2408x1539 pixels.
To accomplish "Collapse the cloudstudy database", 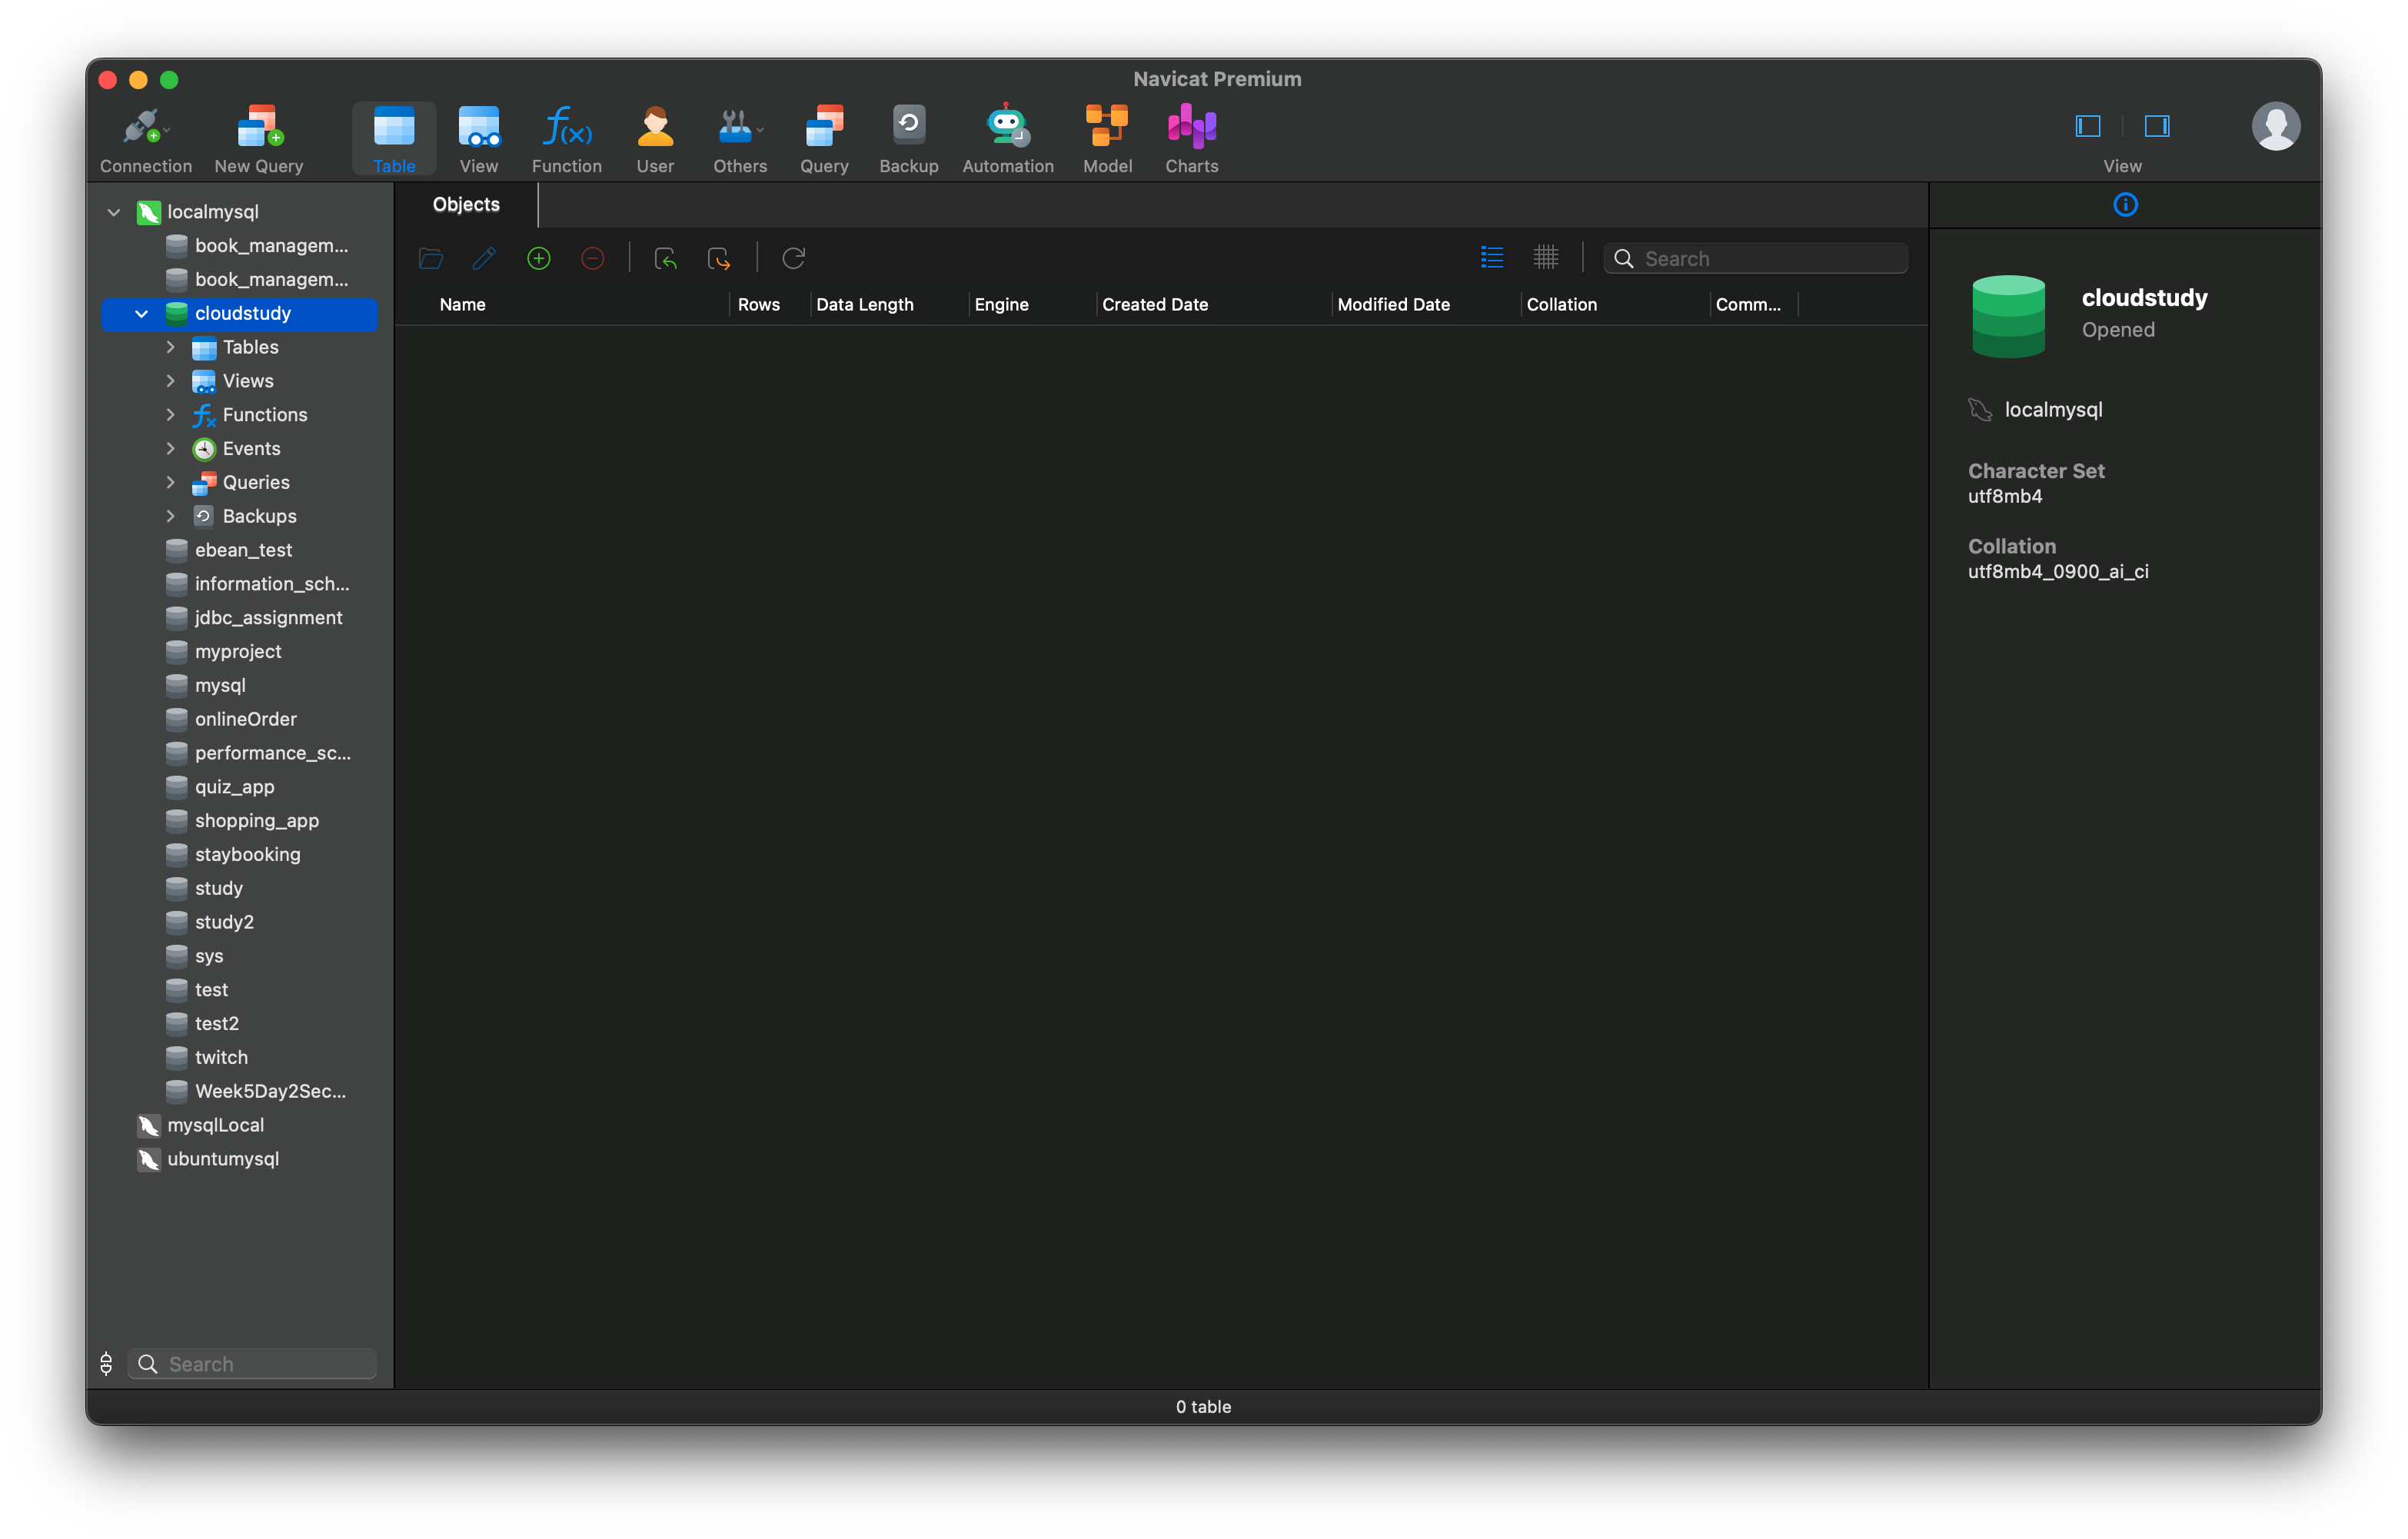I will pyautogui.click(x=141, y=313).
